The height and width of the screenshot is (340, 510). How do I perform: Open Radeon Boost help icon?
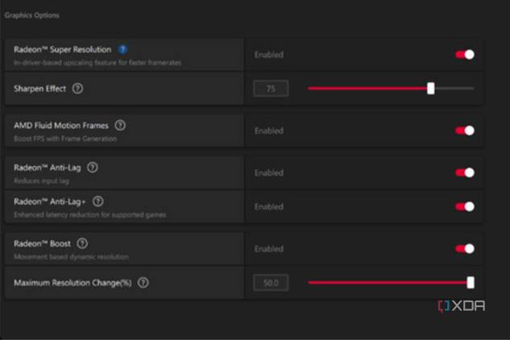82,243
